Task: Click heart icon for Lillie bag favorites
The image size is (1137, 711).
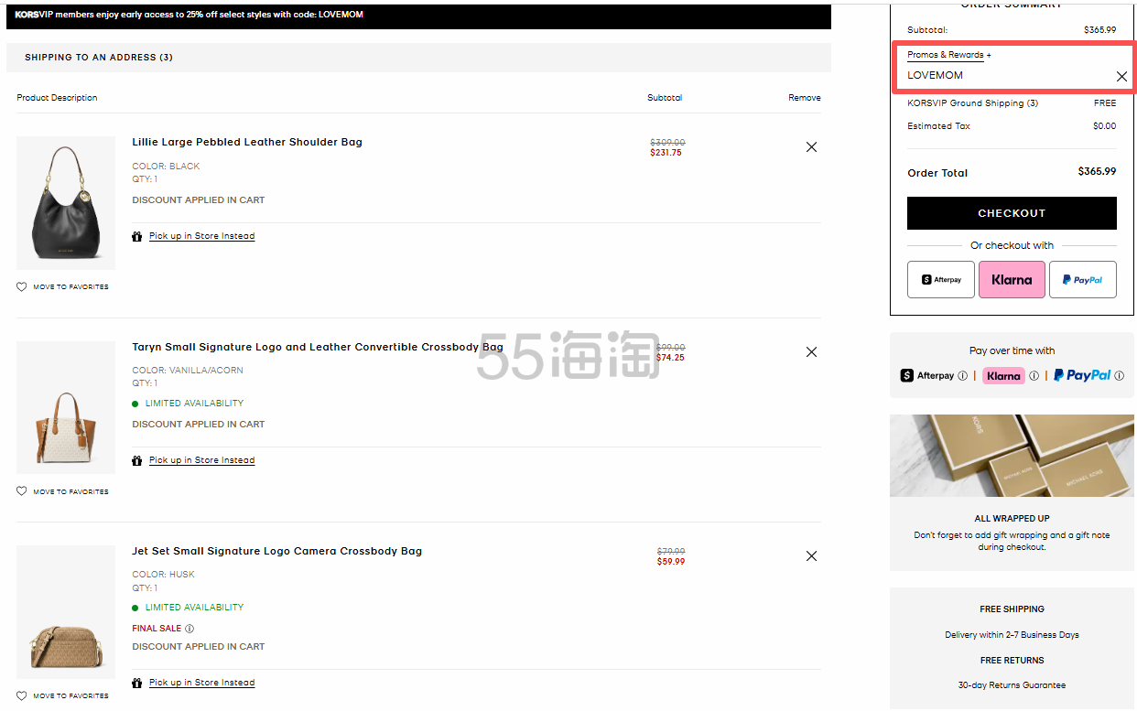Action: point(22,287)
